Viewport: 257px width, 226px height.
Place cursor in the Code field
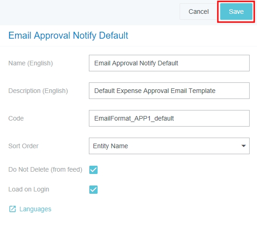pyautogui.click(x=169, y=118)
